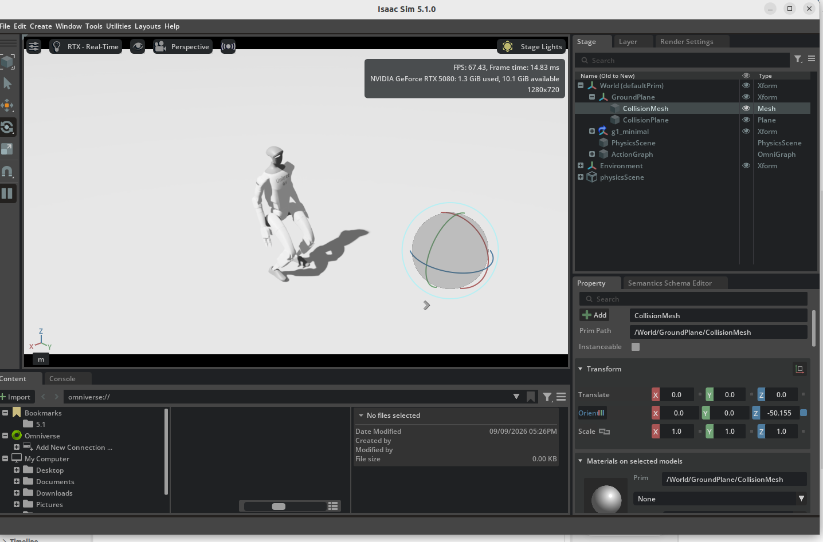Viewport: 823px width, 542px height.
Task: Open the Perspective camera menu
Action: pyautogui.click(x=183, y=46)
